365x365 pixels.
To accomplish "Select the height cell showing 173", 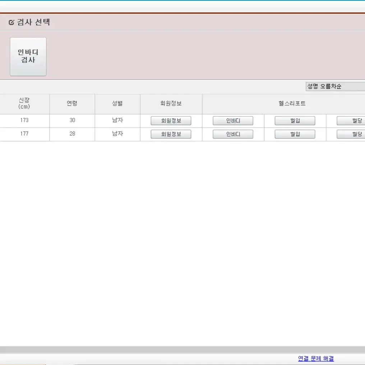I will (x=24, y=121).
